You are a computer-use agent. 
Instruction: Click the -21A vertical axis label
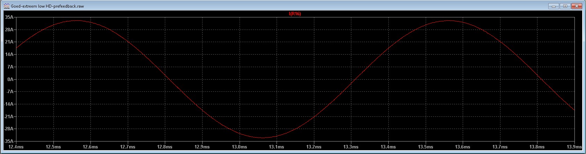coord(8,116)
